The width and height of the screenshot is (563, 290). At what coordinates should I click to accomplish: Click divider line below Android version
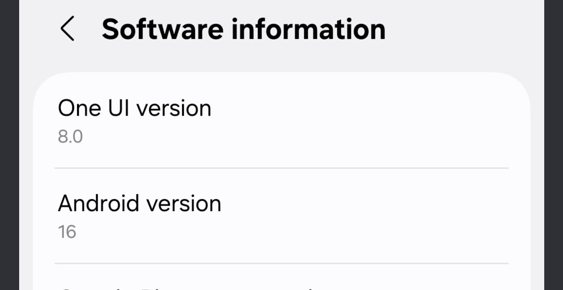281,263
